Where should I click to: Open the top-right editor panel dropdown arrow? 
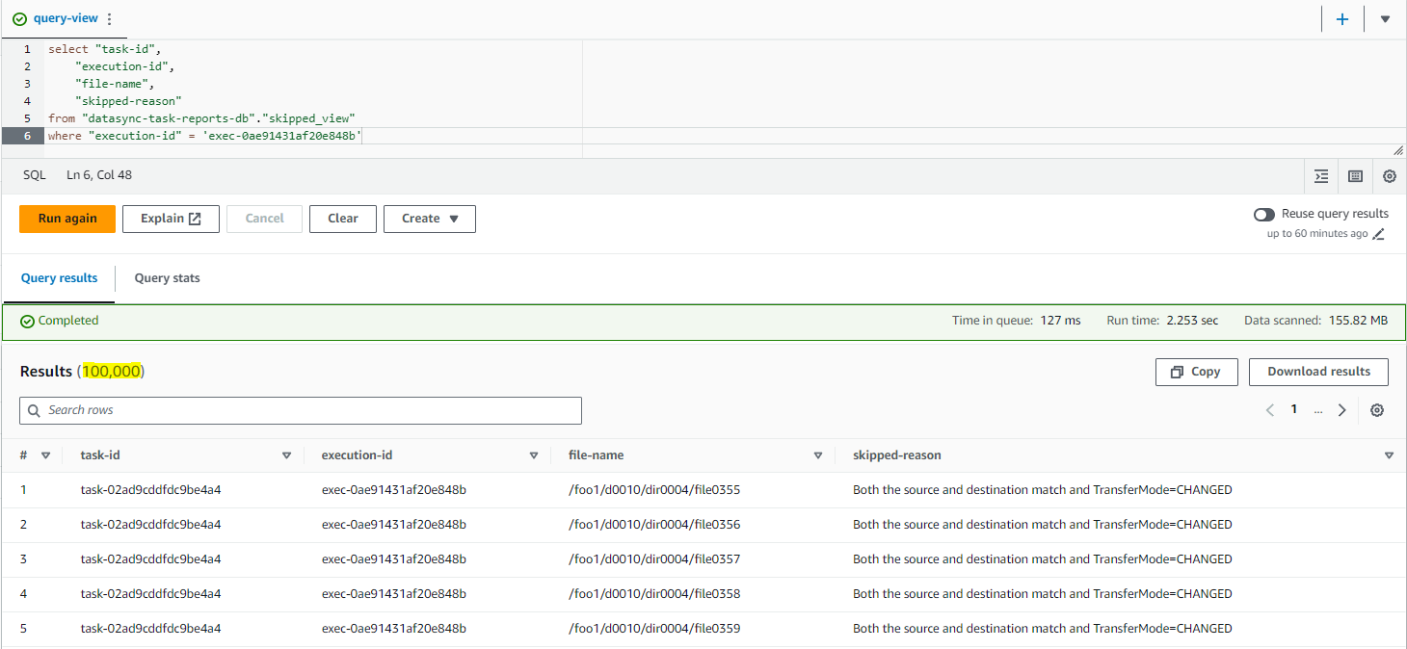click(1385, 18)
